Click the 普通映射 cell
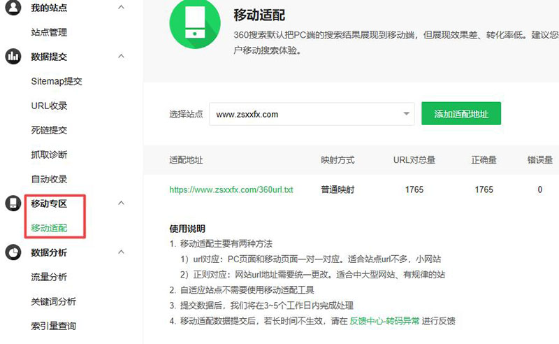 click(337, 189)
